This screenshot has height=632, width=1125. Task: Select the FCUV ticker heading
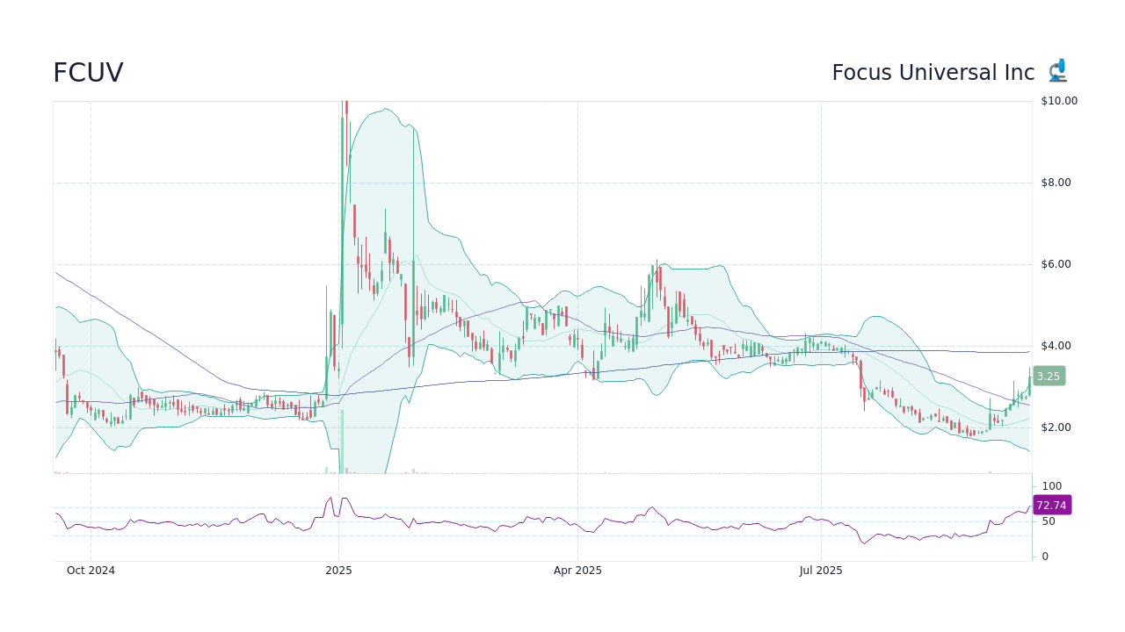88,72
